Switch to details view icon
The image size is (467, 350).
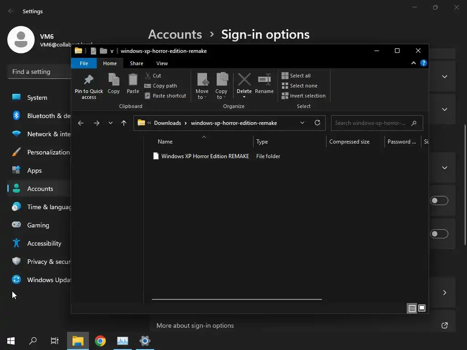[x=412, y=309]
